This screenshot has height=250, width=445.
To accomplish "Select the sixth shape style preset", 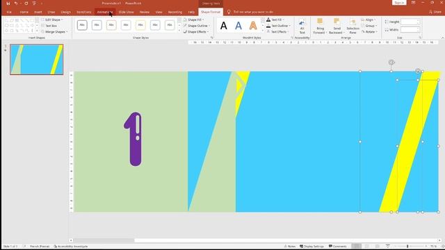I will (x=155, y=25).
